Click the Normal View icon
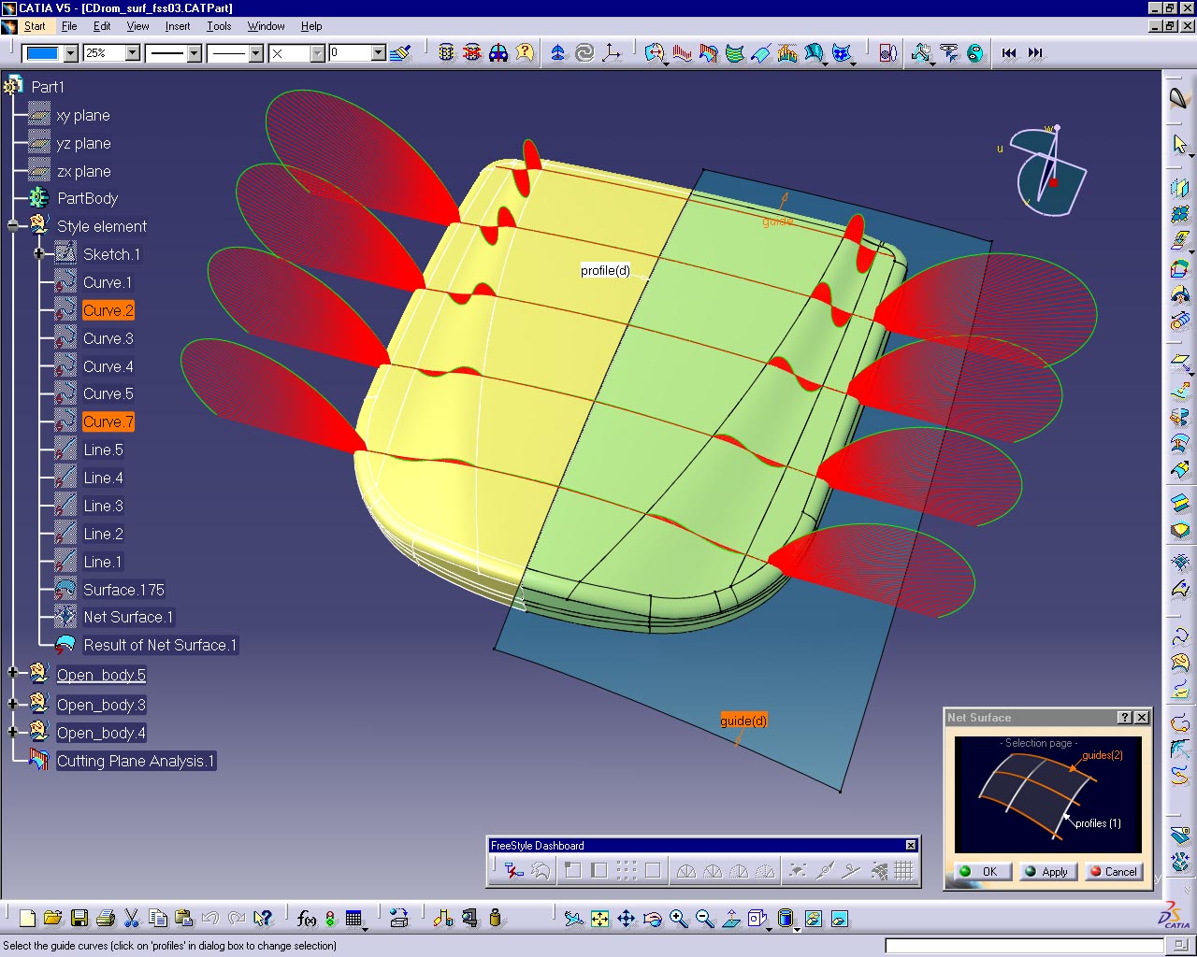Image resolution: width=1197 pixels, height=957 pixels. click(x=730, y=919)
